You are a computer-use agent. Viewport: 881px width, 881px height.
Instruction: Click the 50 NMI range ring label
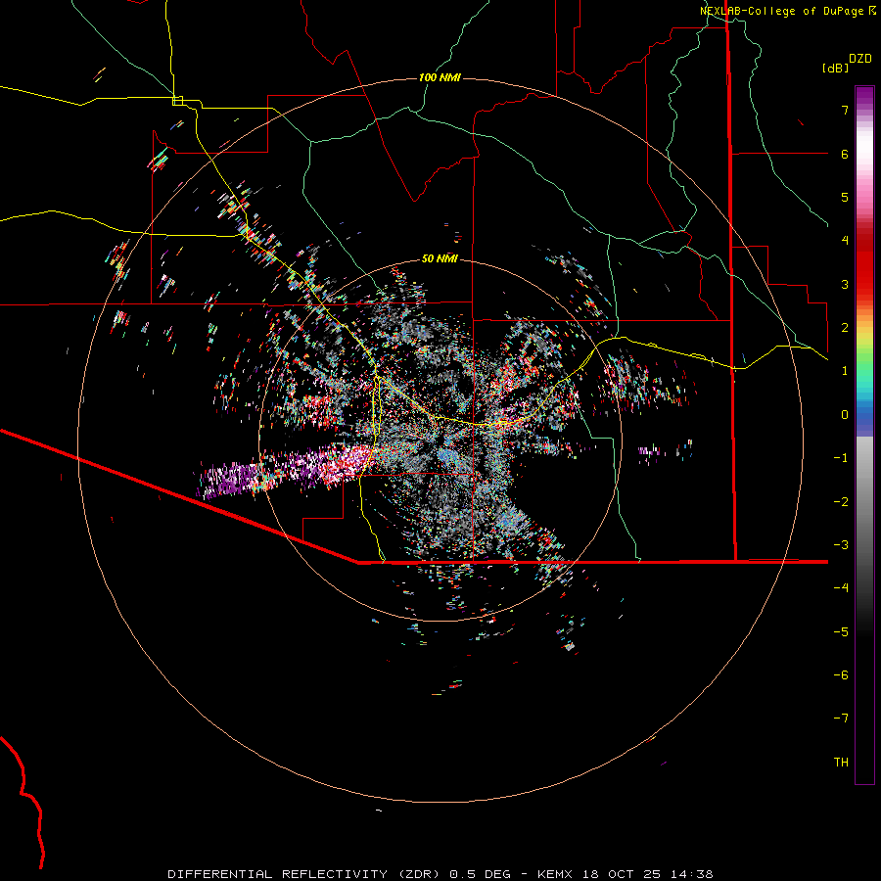(x=440, y=258)
